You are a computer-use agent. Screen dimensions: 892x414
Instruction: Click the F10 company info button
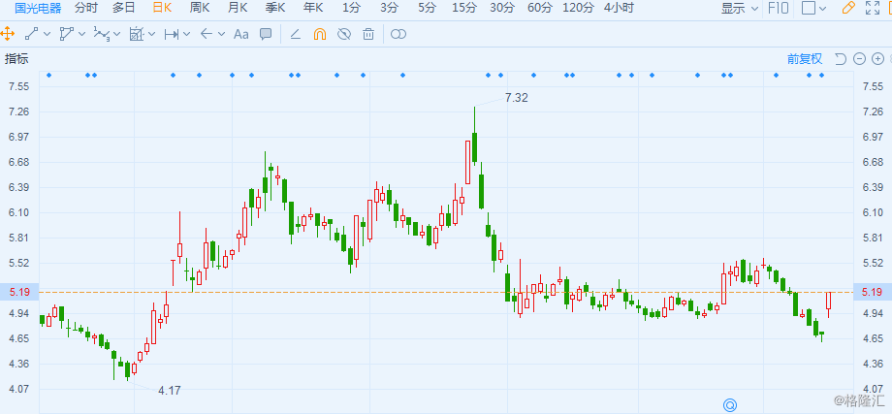click(778, 8)
